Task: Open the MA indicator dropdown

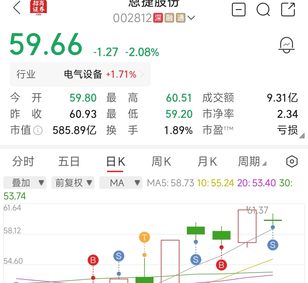Action: click(121, 183)
